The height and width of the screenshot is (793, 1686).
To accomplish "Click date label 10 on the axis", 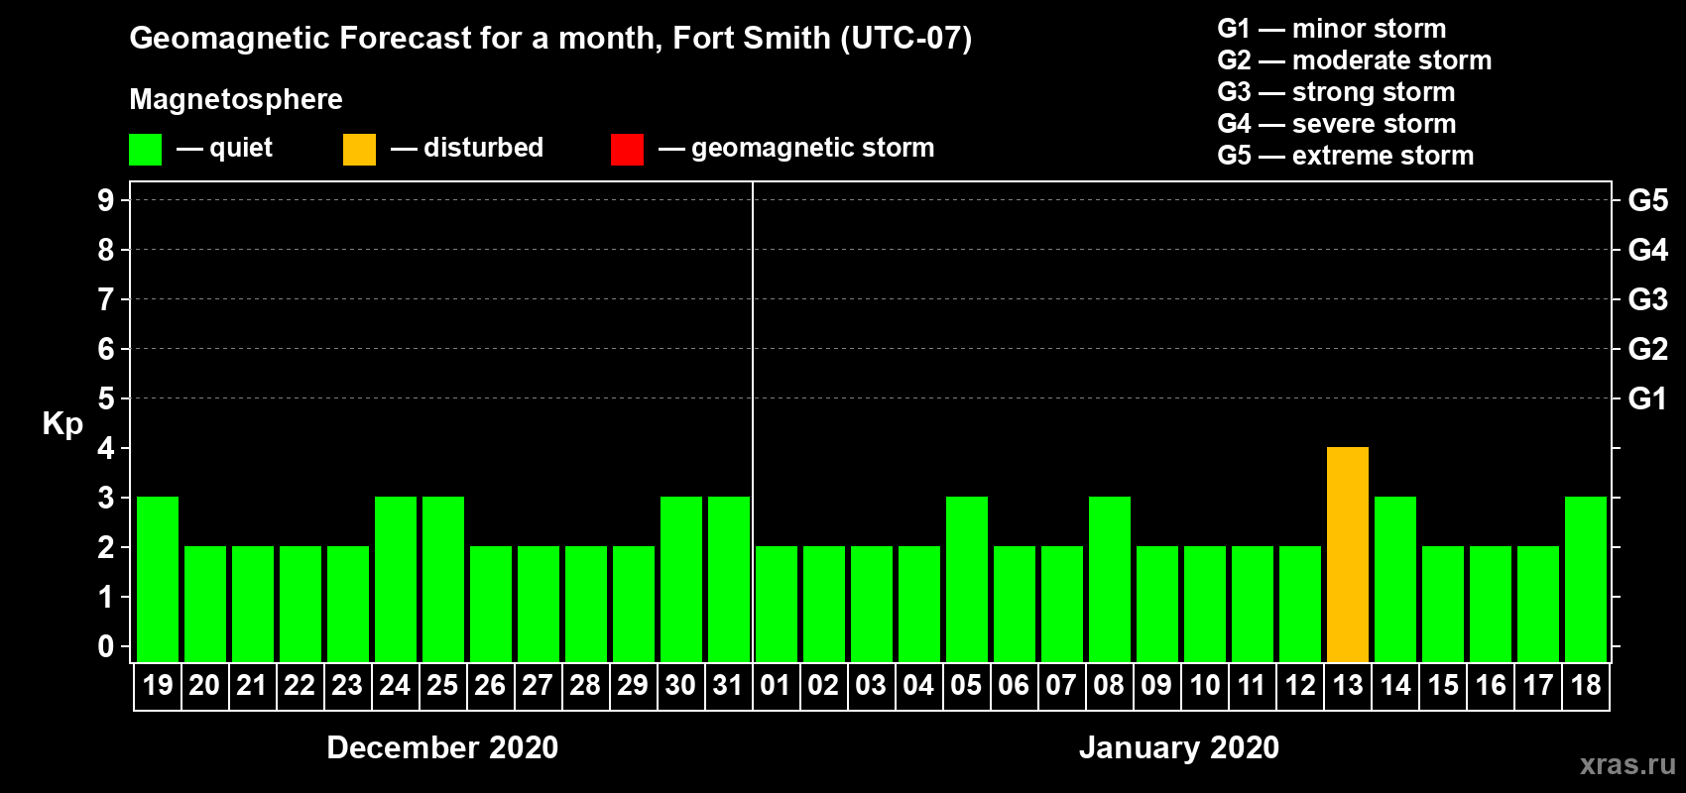I will 1205,685.
